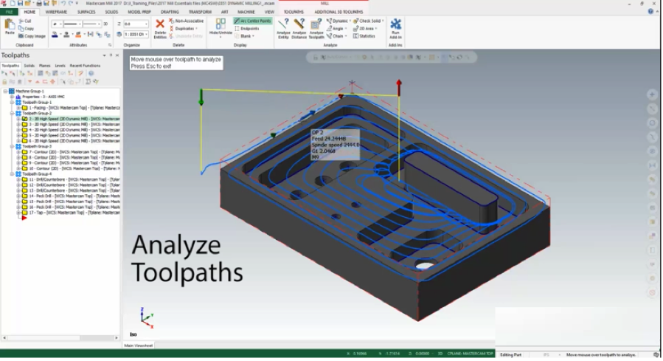Screen dimensions: 663x361
Task: Click the Non-Associative delete option
Action: (186, 21)
